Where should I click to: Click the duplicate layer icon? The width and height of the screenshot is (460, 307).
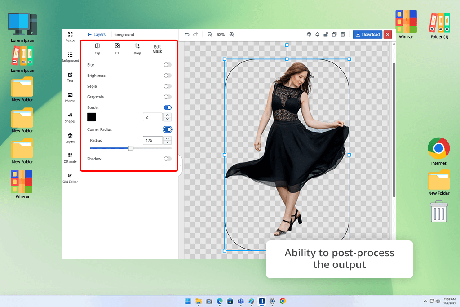pos(334,34)
